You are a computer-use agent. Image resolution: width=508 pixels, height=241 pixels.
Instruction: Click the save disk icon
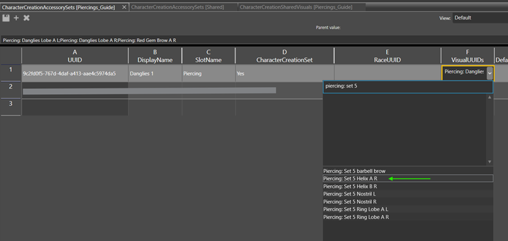click(x=5, y=18)
